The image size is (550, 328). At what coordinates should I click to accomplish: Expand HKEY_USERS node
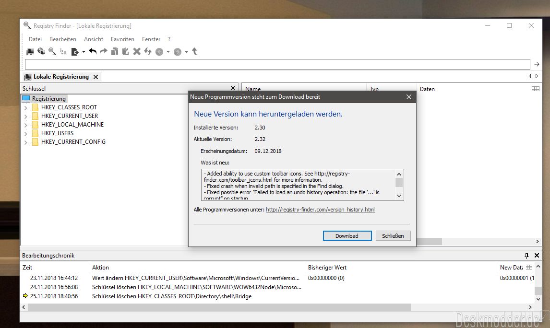click(25, 133)
